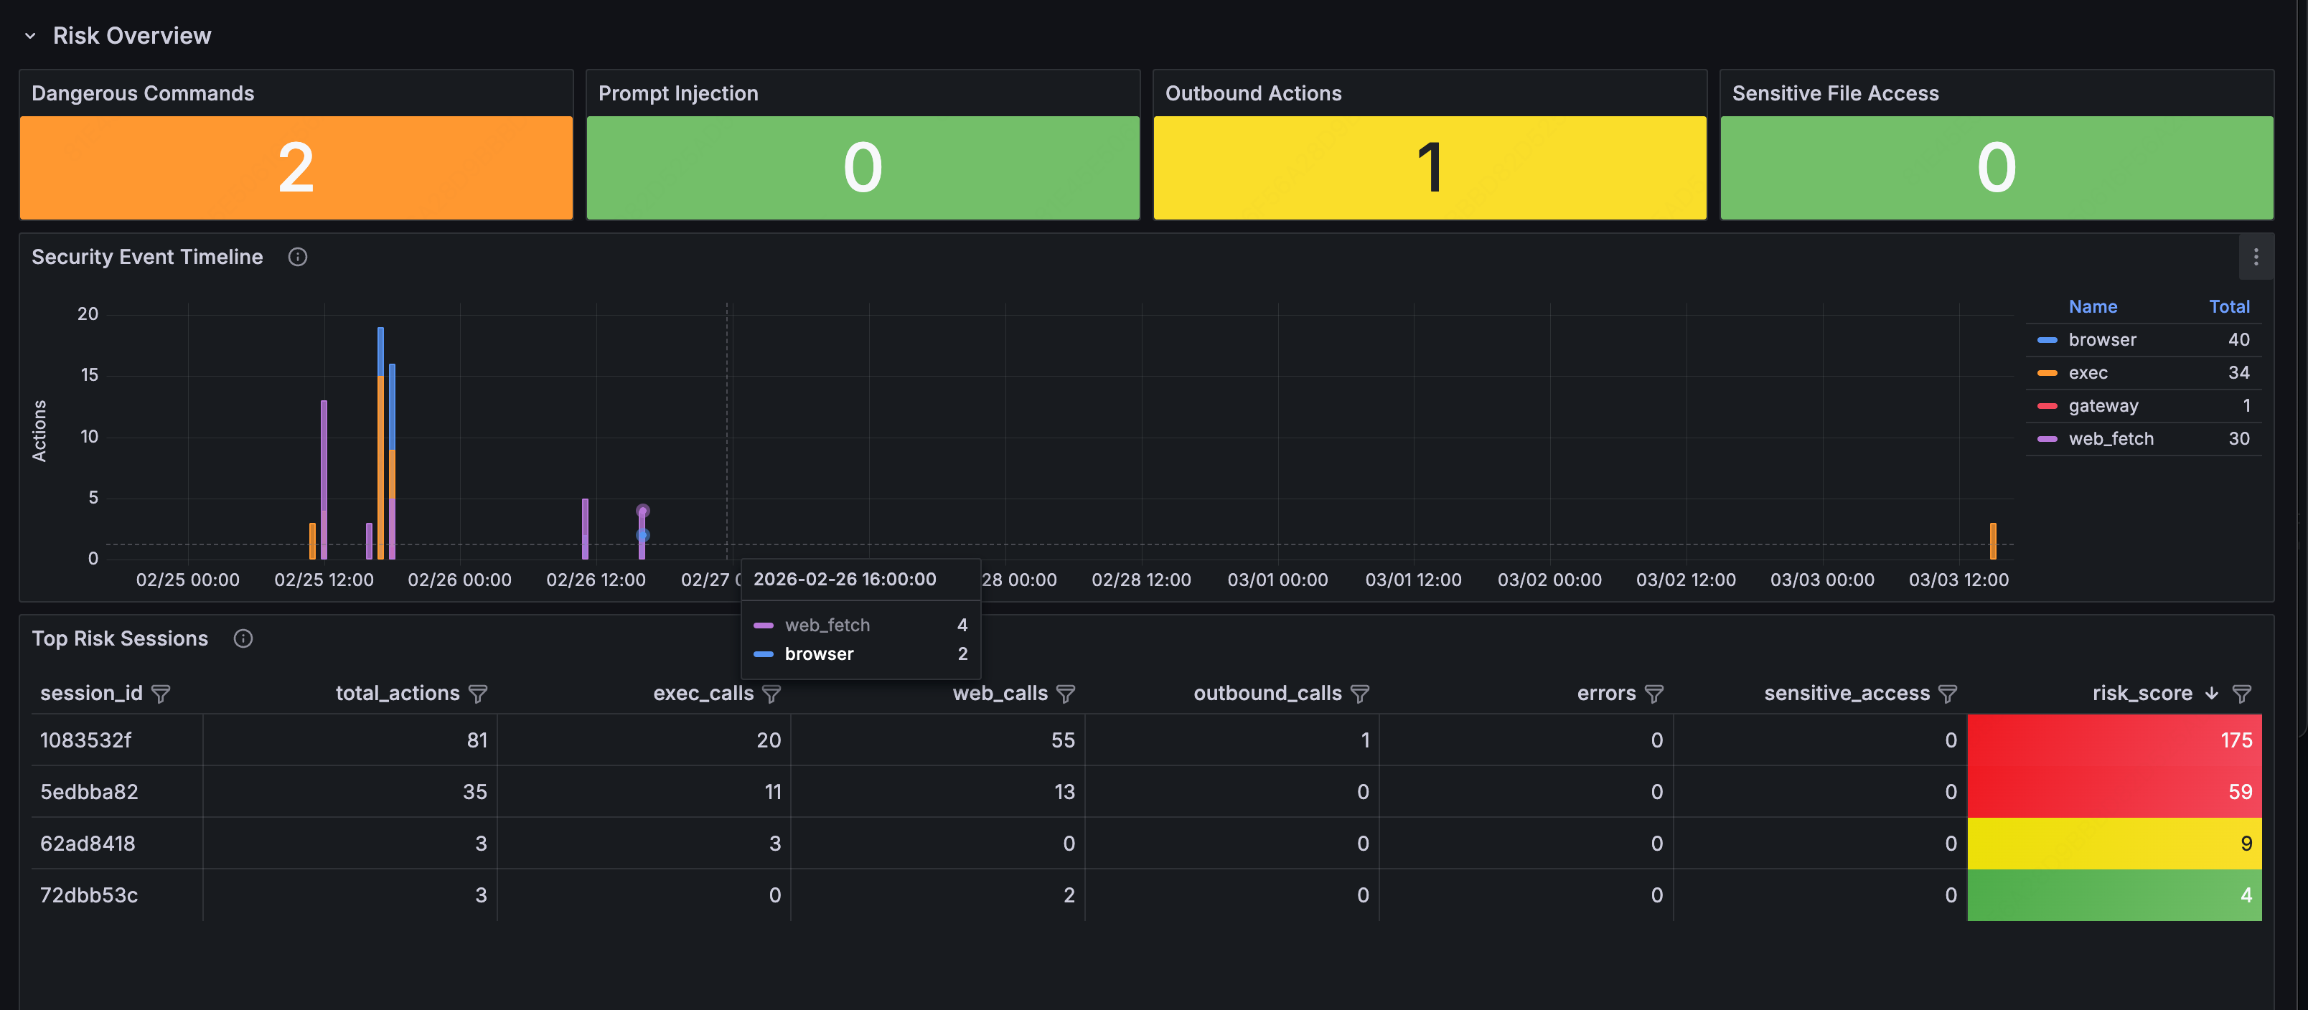The width and height of the screenshot is (2308, 1010).
Task: Sort legend by Total column
Action: (2228, 307)
